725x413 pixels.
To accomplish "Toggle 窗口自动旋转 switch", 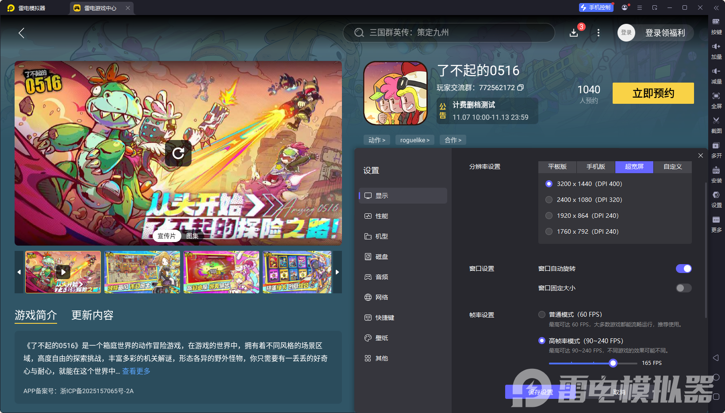I will point(683,269).
